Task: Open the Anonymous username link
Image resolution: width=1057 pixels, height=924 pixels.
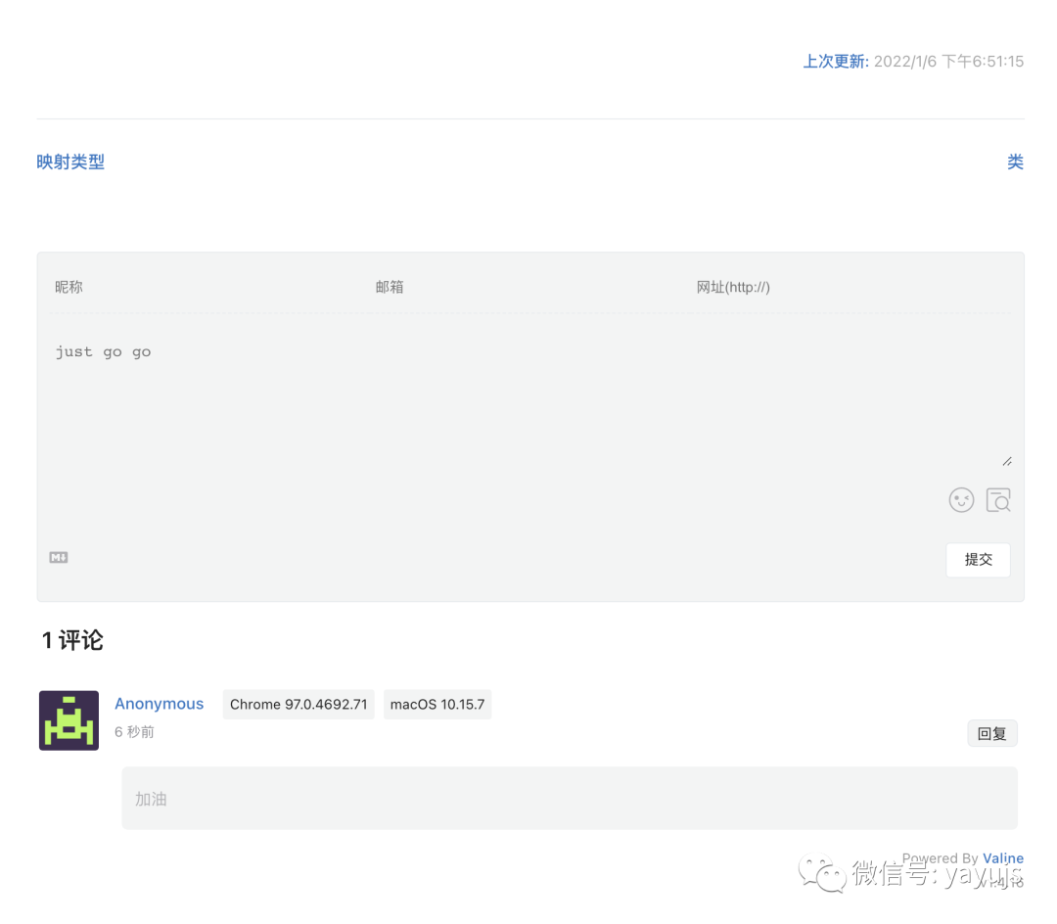Action: coord(160,704)
